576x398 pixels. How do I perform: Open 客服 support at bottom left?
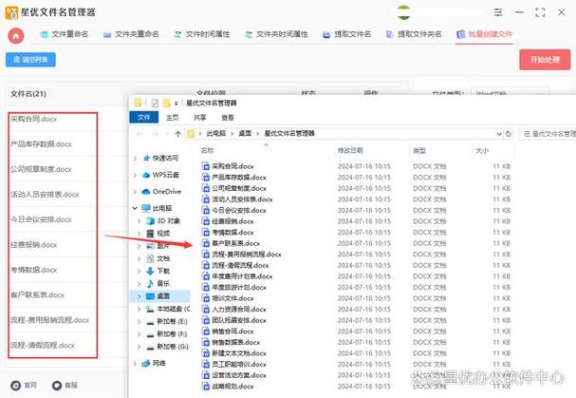[65, 385]
